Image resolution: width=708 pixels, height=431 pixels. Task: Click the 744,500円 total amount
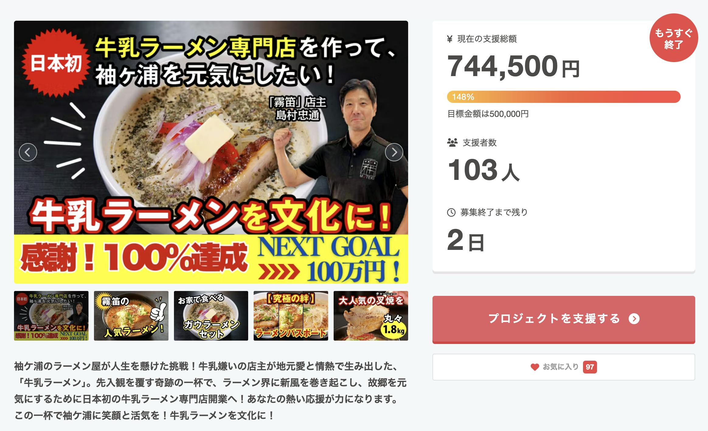513,67
